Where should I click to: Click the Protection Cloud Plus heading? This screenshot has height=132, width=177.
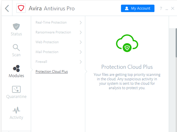coord(127,67)
